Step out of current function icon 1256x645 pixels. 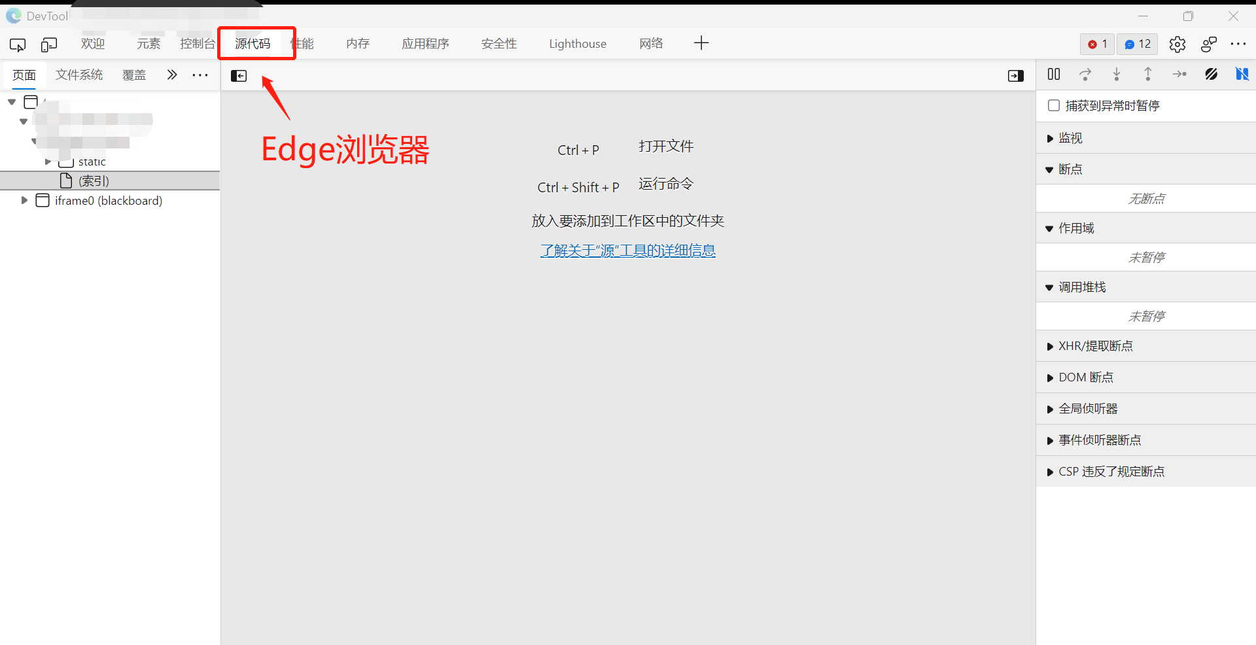(x=1148, y=74)
